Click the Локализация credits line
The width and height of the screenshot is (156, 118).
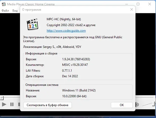click(52, 47)
